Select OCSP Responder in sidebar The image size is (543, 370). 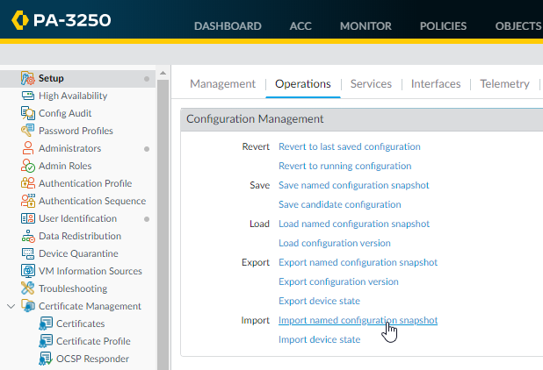92,359
